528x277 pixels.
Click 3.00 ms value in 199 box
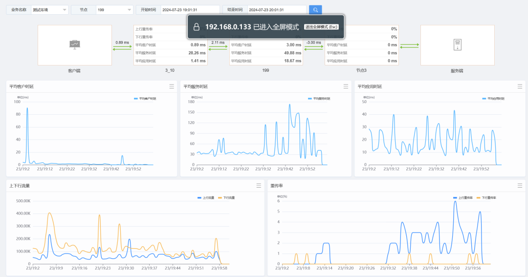294,45
